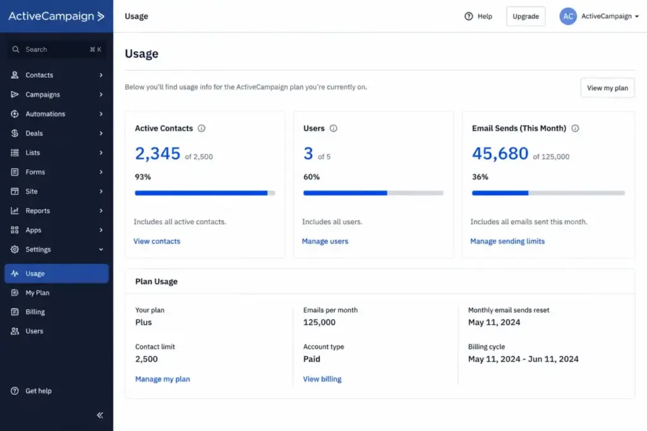This screenshot has width=647, height=431.
Task: Click info icon next to Users heading
Action: tap(334, 128)
